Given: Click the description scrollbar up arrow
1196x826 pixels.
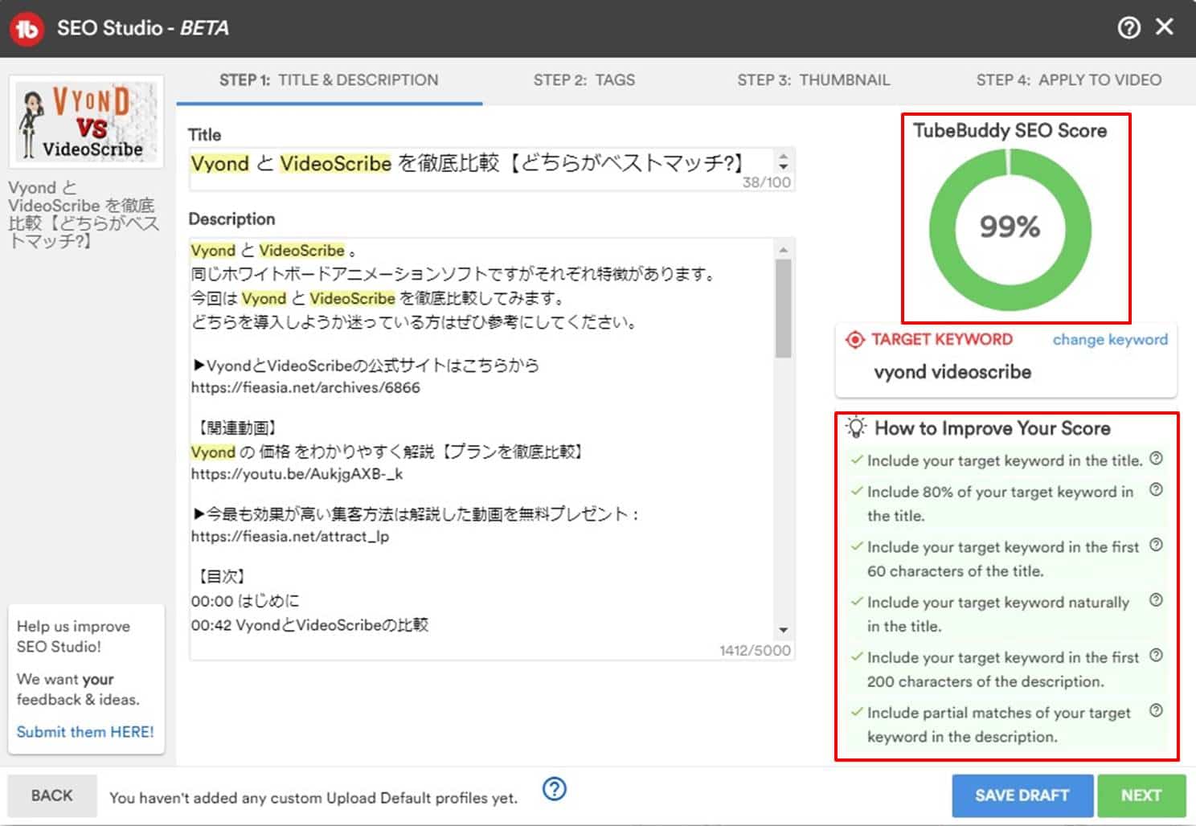Looking at the screenshot, I should (x=784, y=250).
